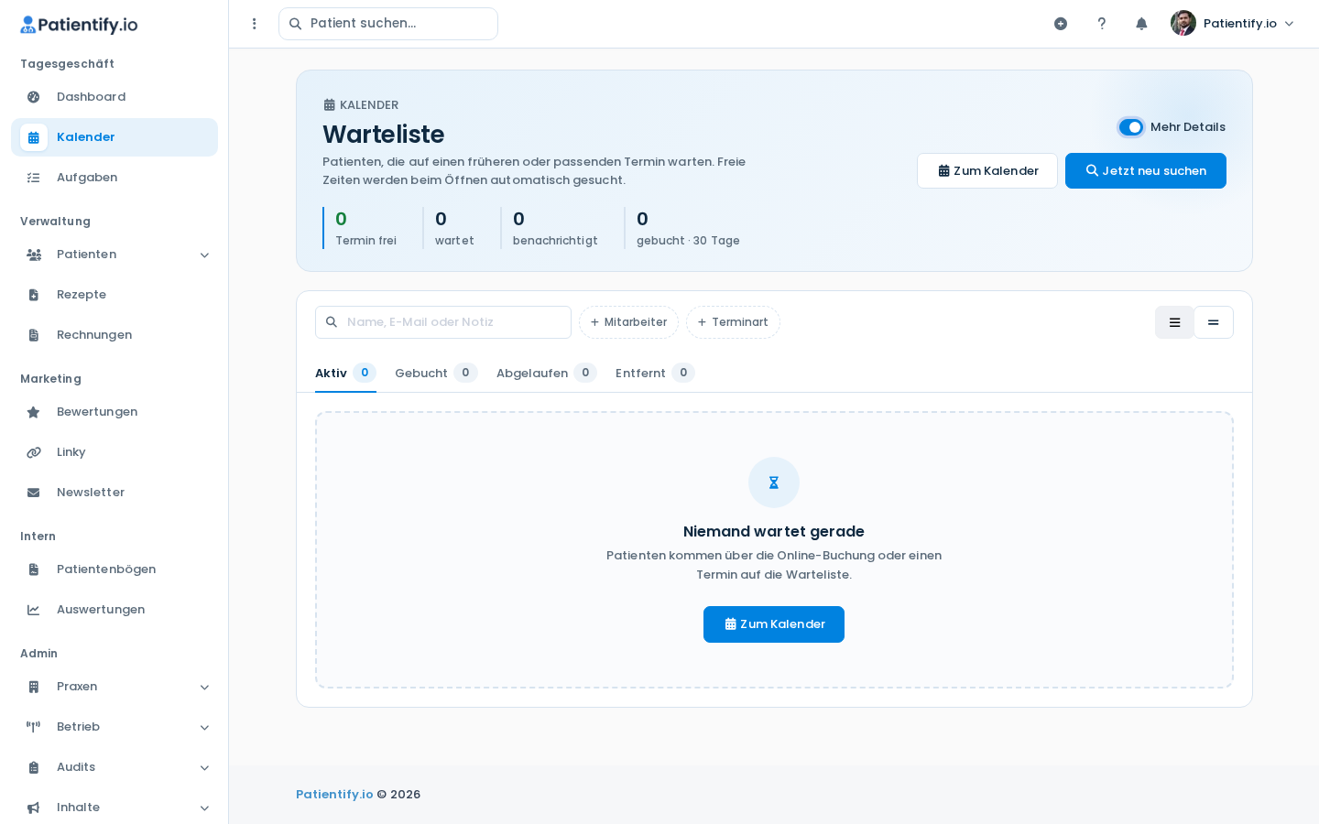Click the Bewertungen star icon
Screen dimensions: 1319x824
point(34,412)
